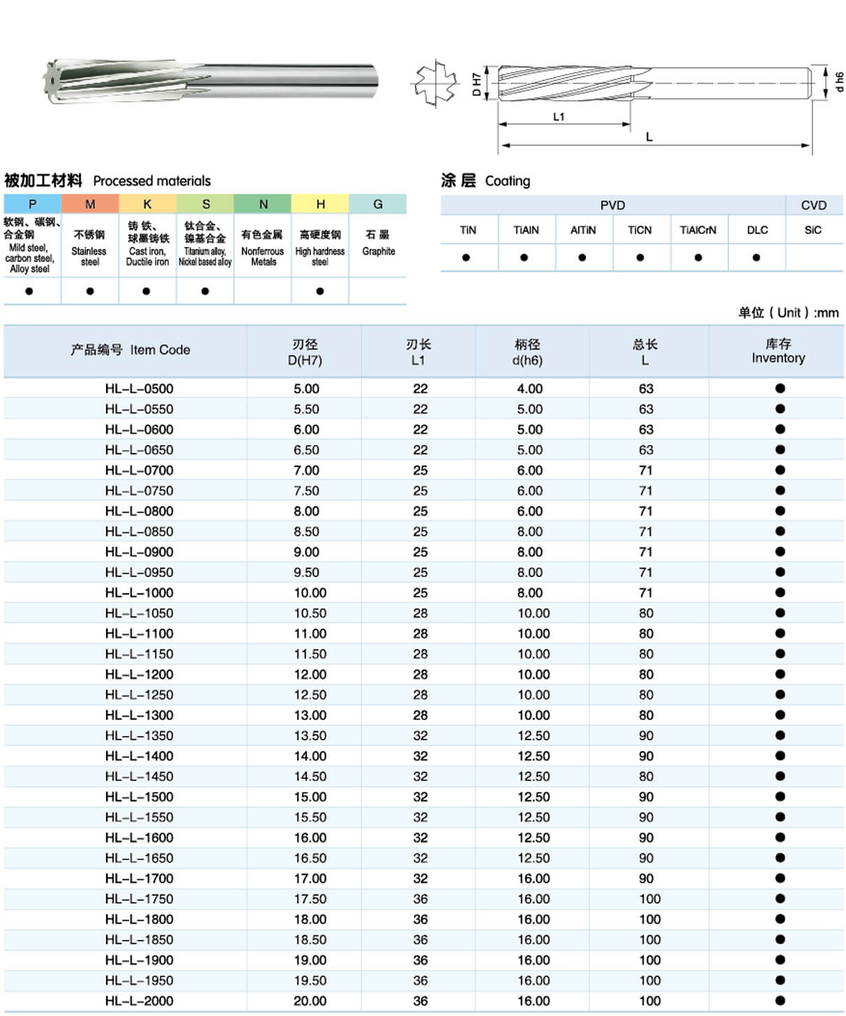This screenshot has width=846, height=1016.
Task: Select the PVD coating header
Action: click(612, 205)
